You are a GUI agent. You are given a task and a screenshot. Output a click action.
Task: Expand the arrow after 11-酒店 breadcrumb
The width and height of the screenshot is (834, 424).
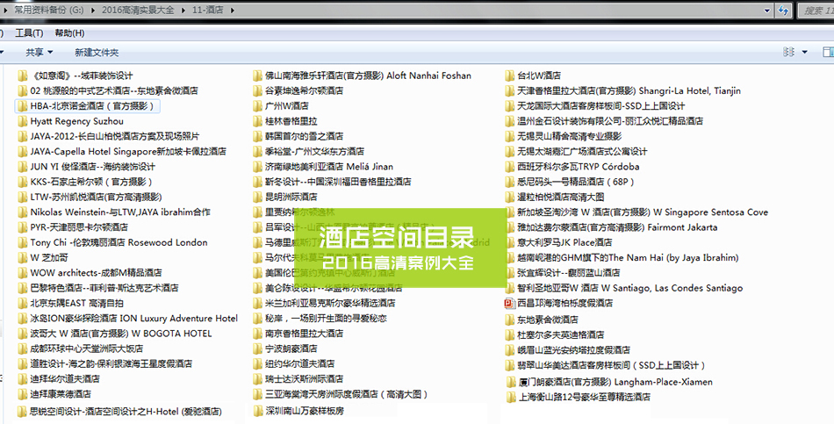pos(233,11)
